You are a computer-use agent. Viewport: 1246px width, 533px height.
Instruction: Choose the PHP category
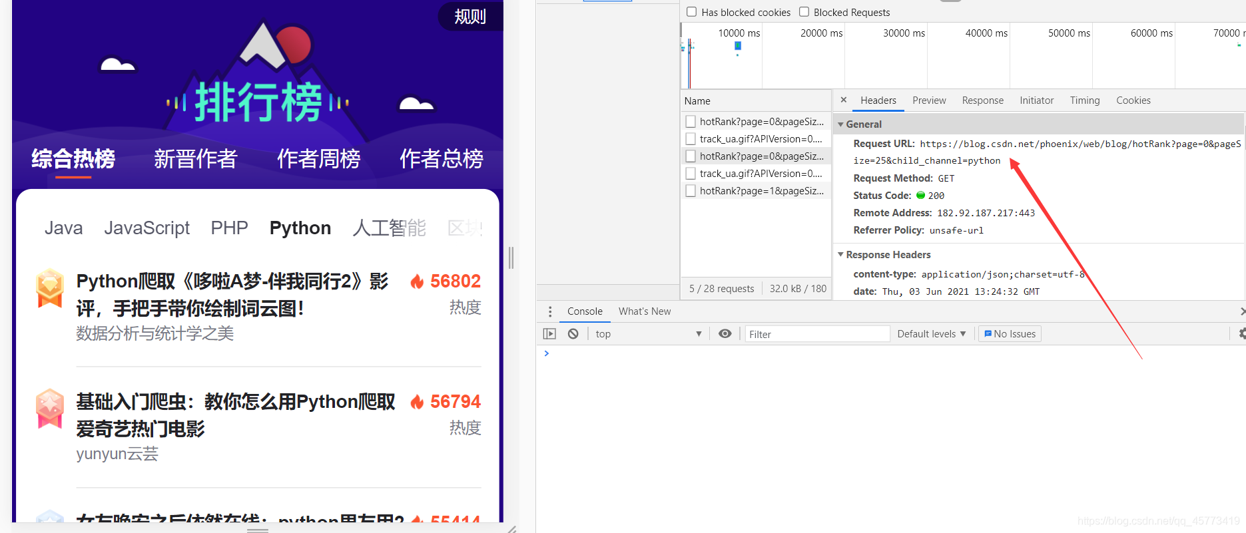point(230,228)
